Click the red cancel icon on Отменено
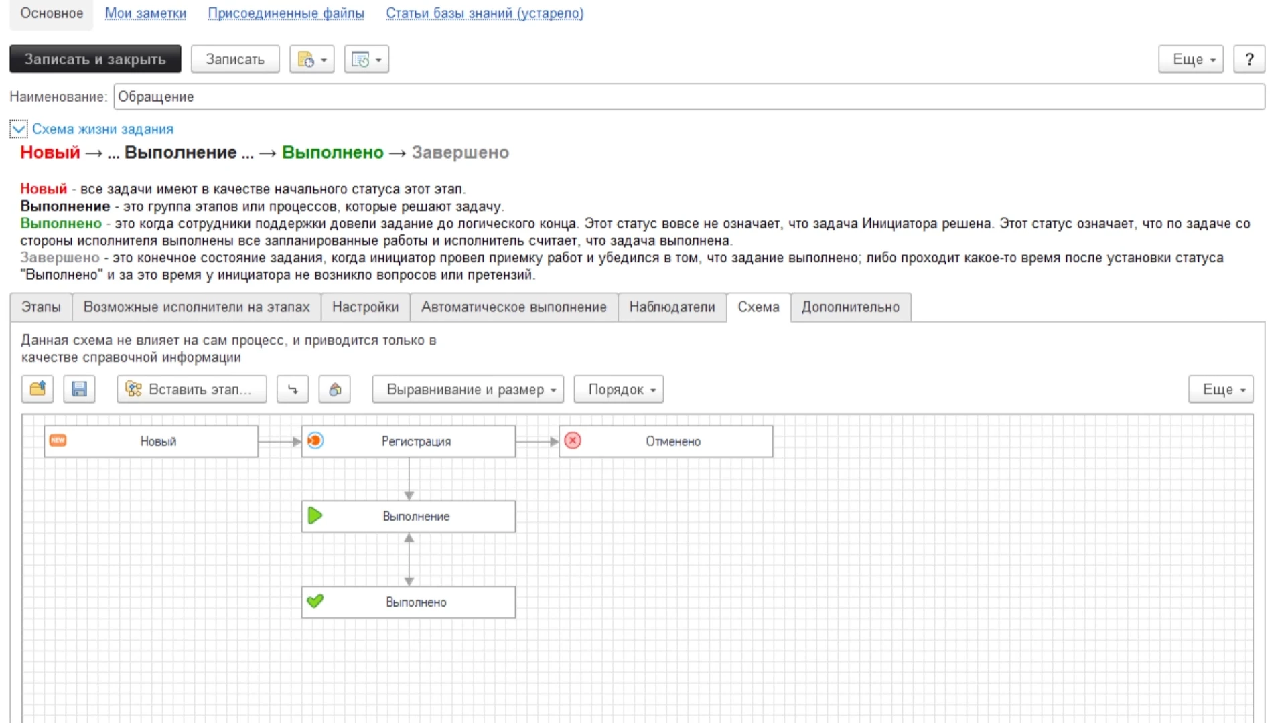Viewport: 1286px width, 723px height. 573,440
